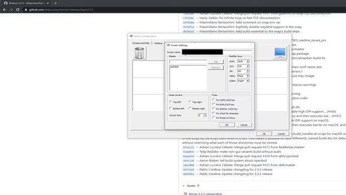Enable the Bottom-right dead corner
Viewport: 346px width, 195px height.
pos(190,108)
